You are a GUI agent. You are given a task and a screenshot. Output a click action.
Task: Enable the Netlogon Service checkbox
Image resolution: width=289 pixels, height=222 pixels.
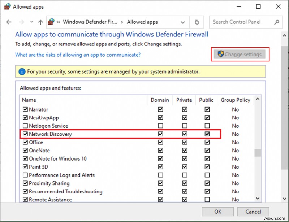tap(25, 126)
